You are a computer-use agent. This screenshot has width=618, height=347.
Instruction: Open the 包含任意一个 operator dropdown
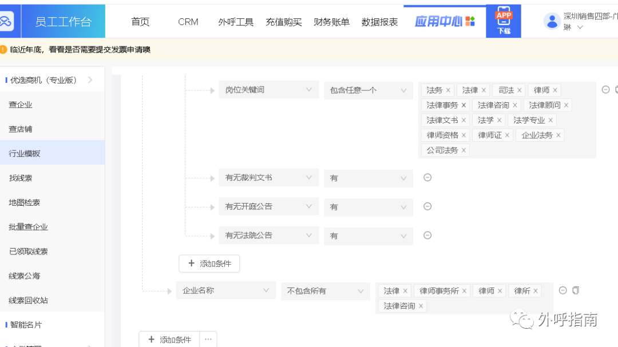(x=368, y=90)
